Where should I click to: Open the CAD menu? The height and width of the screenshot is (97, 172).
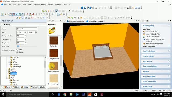(20, 5)
